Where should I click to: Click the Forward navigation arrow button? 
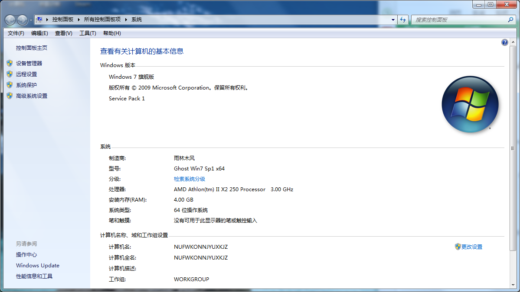[22, 20]
